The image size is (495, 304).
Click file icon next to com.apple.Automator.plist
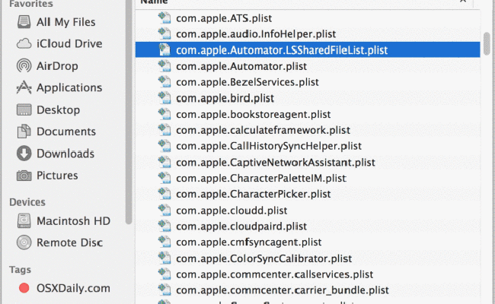pyautogui.click(x=164, y=66)
